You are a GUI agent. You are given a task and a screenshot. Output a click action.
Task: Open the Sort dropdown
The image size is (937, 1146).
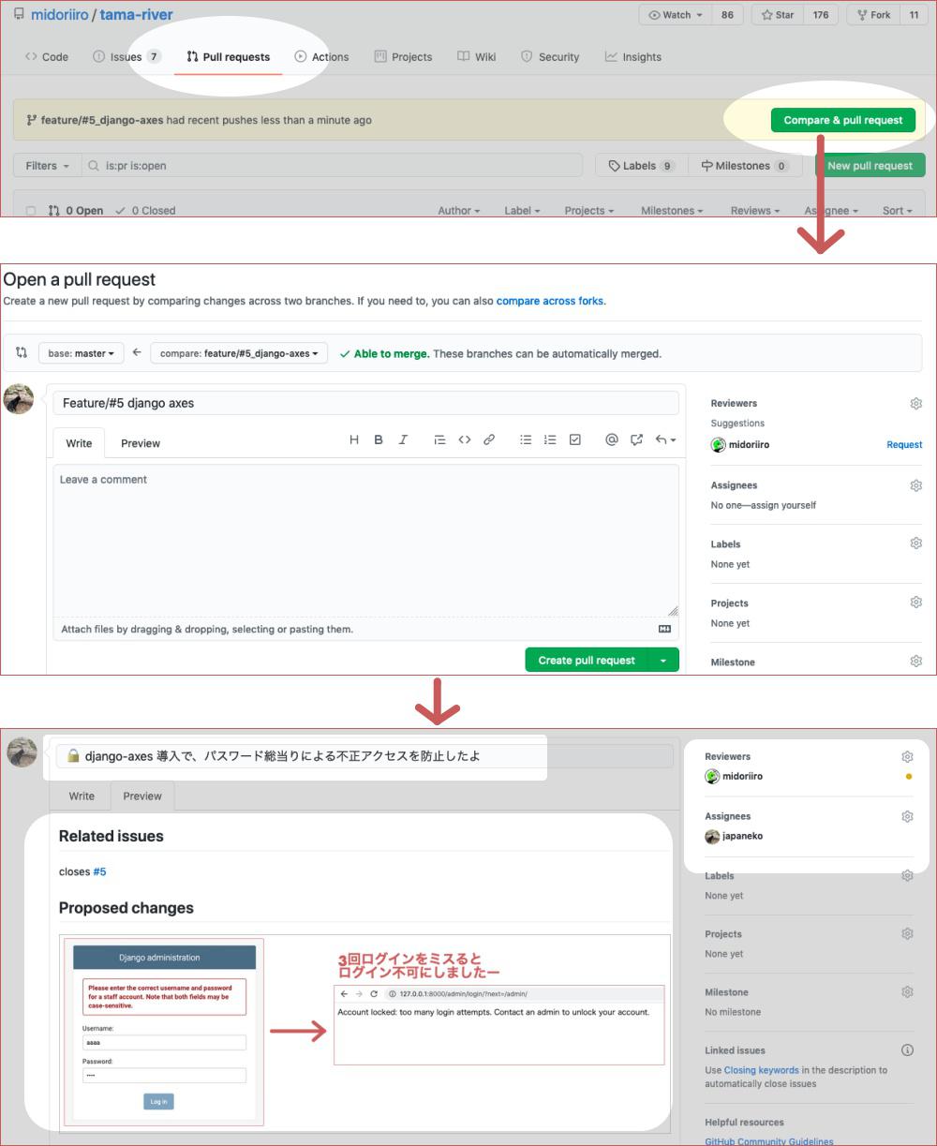pos(897,211)
